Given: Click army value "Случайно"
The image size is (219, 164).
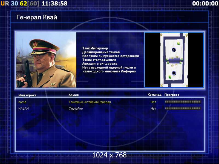Looking at the screenshot, I should (x=76, y=109).
